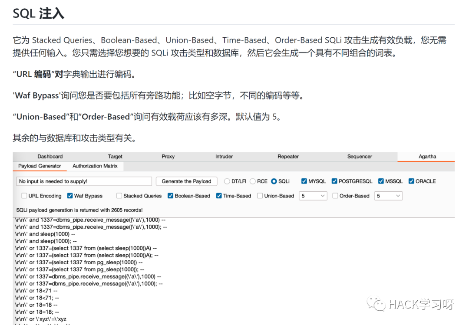
Task: Select payload line 'or 18=18; --'
Action: coord(37,312)
